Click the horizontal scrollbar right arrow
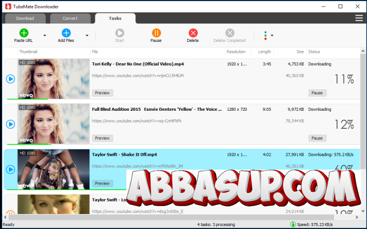Screen dimensions: 367x229 pos(357,217)
